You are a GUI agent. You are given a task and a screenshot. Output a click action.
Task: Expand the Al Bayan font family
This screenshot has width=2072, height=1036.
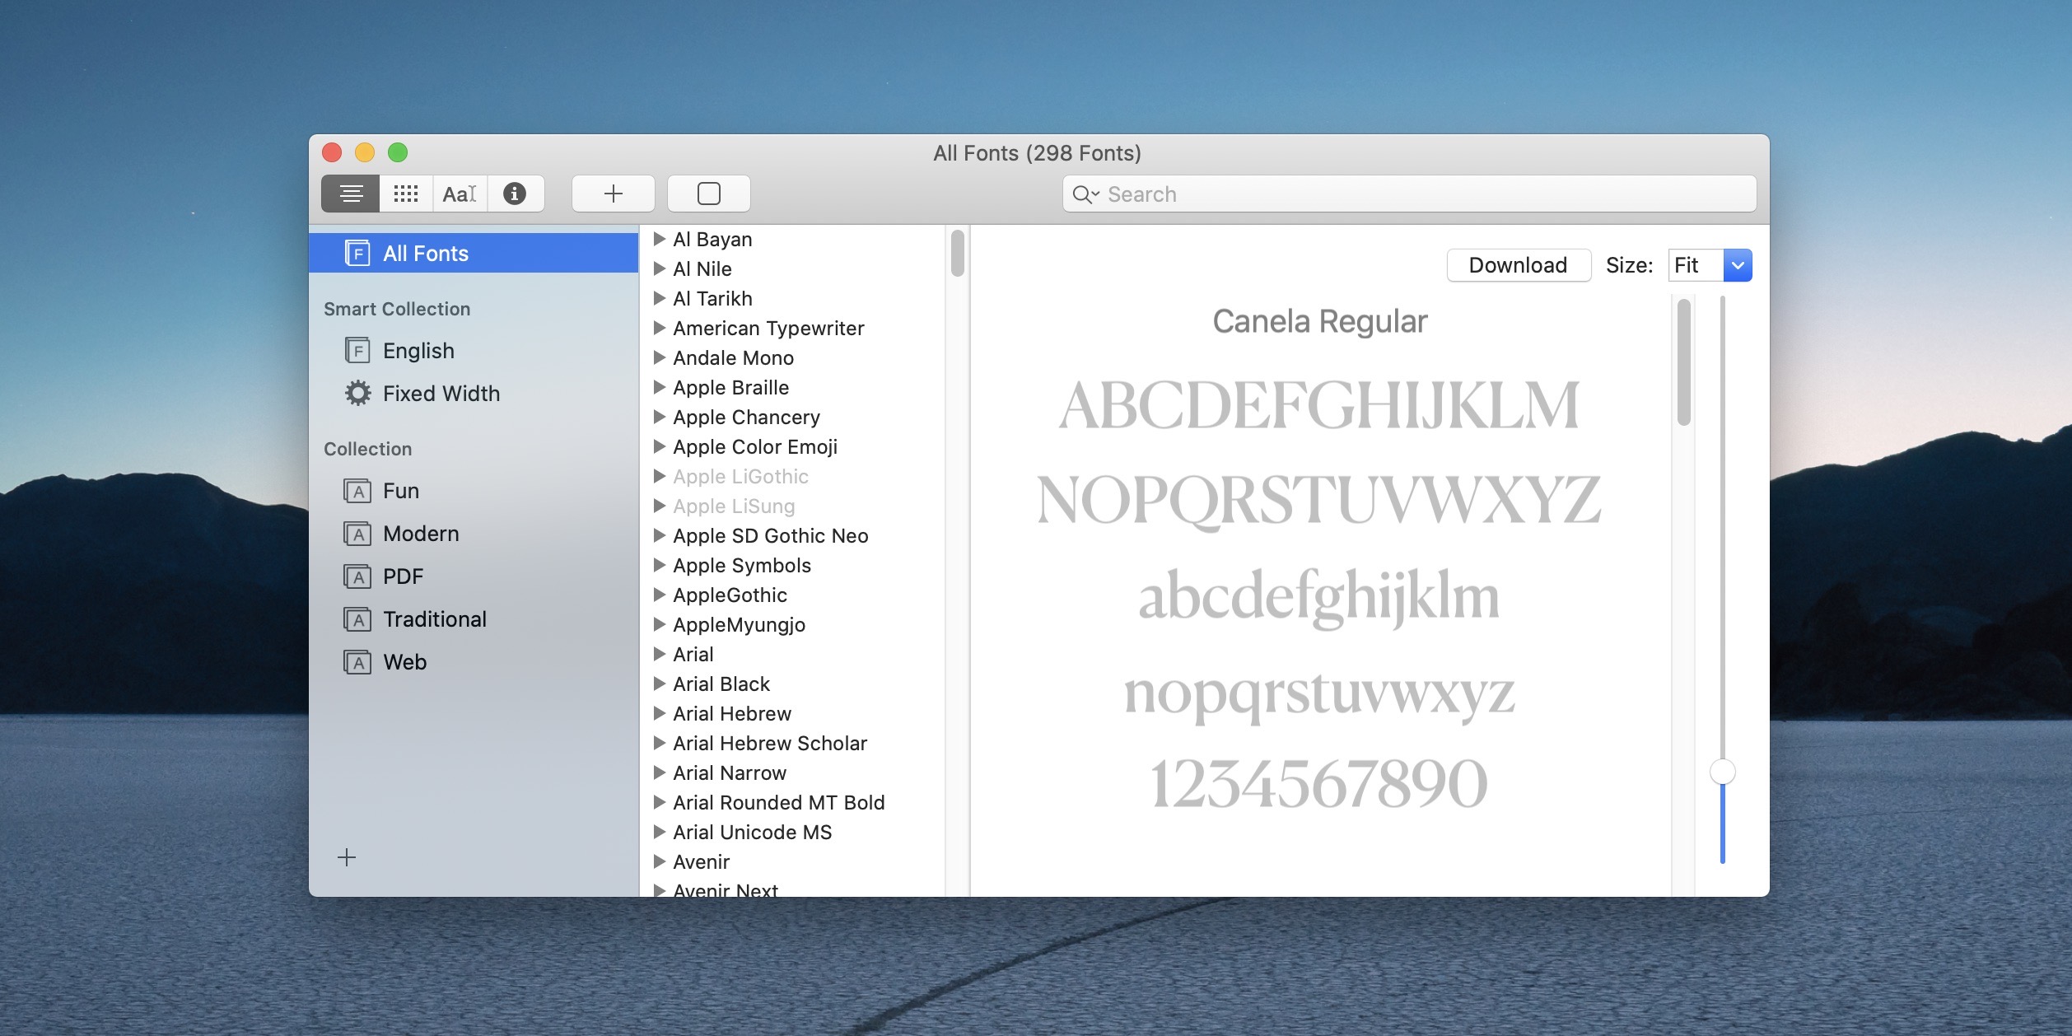658,239
